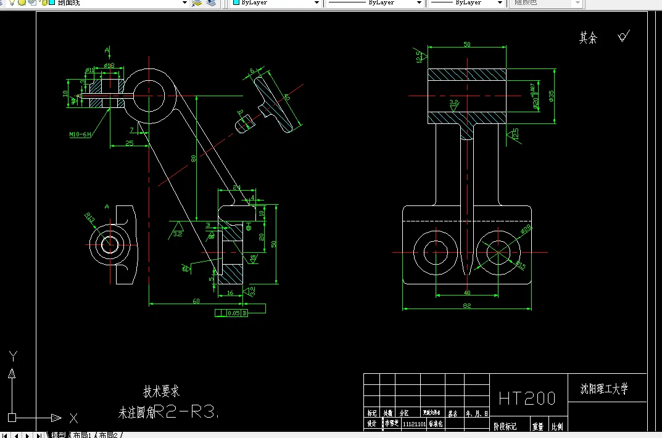Switch to the 布局2 tab
Screen dimensions: 662x438
tap(108, 435)
